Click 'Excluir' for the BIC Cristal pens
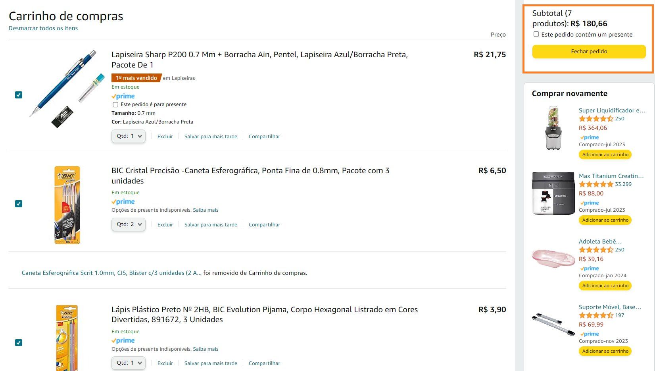Viewport: 655px width, 371px height. [x=165, y=224]
